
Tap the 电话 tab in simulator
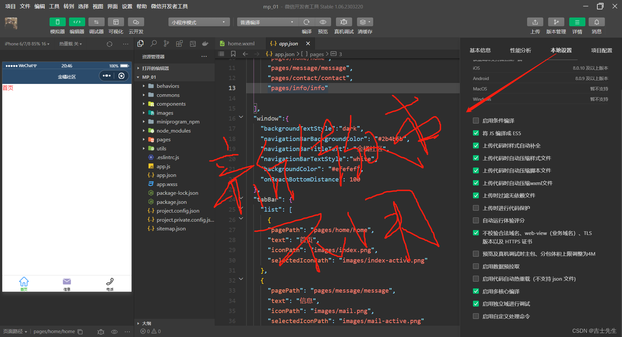click(x=110, y=284)
